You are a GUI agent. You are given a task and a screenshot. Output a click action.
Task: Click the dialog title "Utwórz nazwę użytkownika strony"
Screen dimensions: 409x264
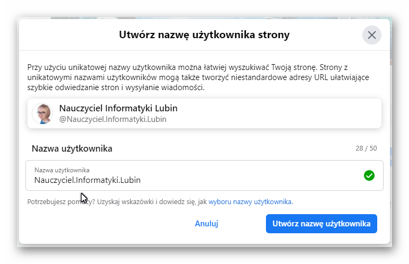204,36
